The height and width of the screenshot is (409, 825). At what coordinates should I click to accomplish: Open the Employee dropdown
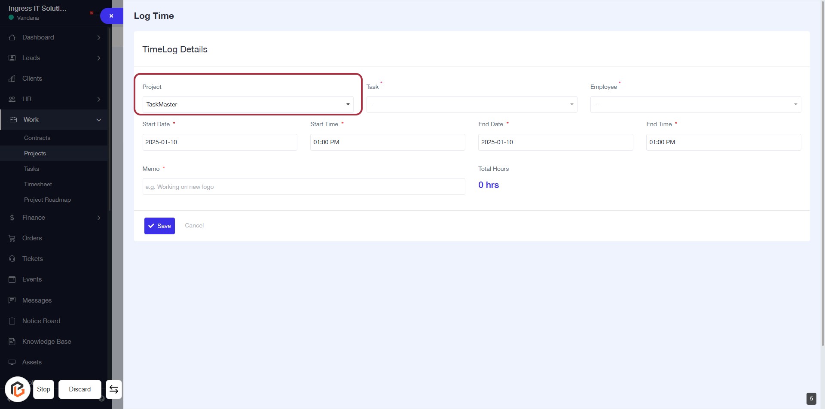695,104
